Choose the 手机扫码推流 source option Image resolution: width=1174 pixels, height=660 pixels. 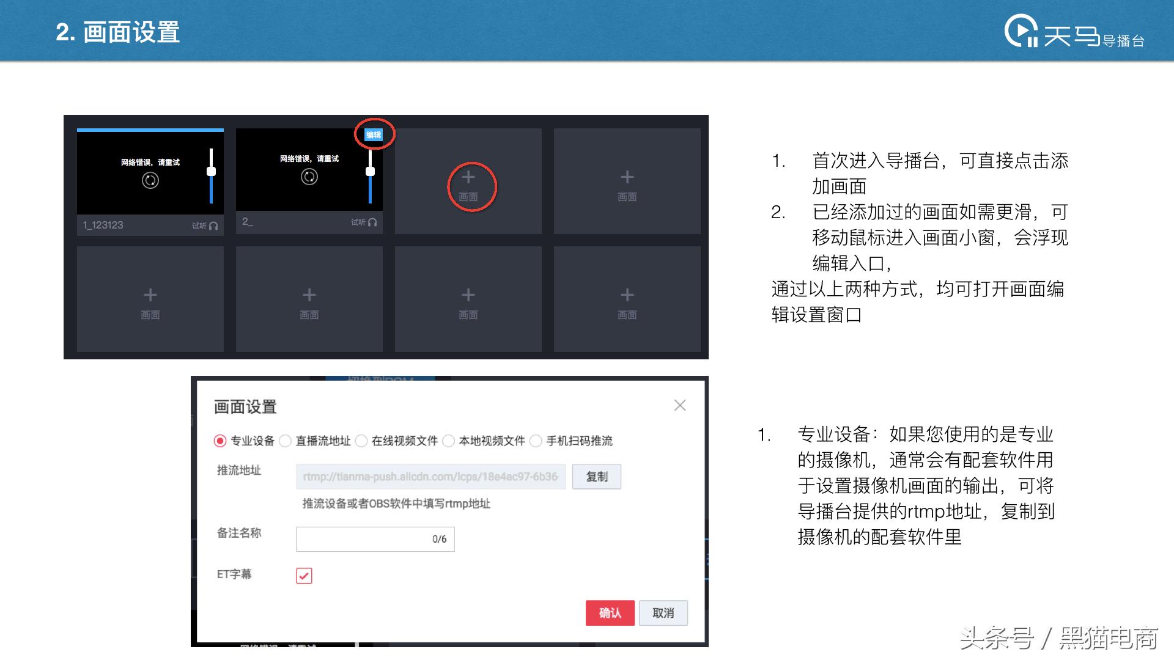(x=536, y=441)
